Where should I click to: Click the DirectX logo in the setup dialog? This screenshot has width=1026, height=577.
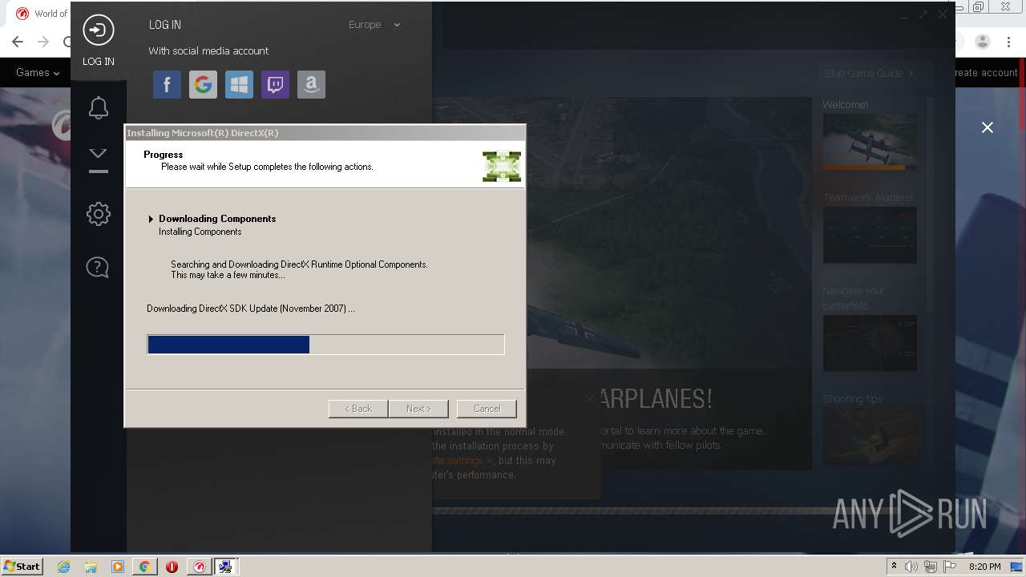point(502,166)
